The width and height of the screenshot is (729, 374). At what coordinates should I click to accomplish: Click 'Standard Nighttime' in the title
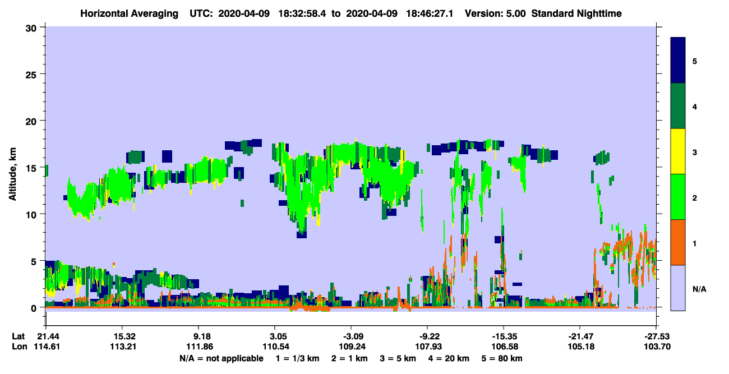click(576, 13)
